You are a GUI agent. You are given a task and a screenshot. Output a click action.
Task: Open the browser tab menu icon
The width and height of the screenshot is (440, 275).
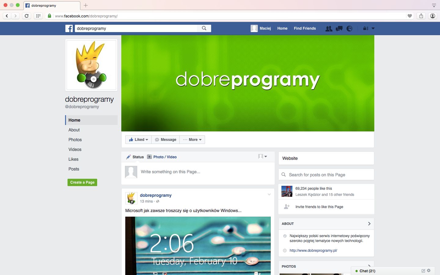coord(434,5)
